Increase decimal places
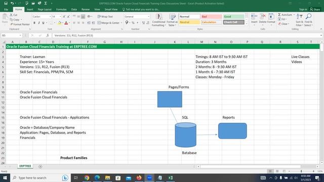Viewport: 324px width, 182px height. click(x=143, y=23)
